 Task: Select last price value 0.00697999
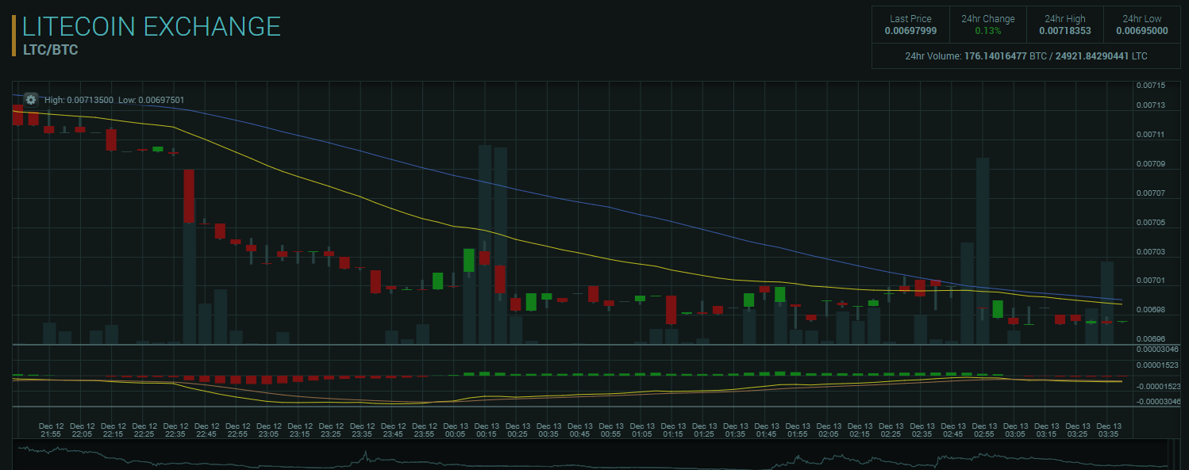point(910,31)
